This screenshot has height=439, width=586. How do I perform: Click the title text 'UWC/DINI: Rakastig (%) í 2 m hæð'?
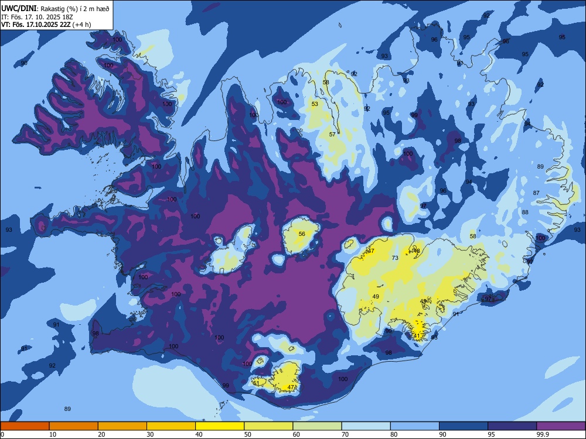[x=55, y=9]
